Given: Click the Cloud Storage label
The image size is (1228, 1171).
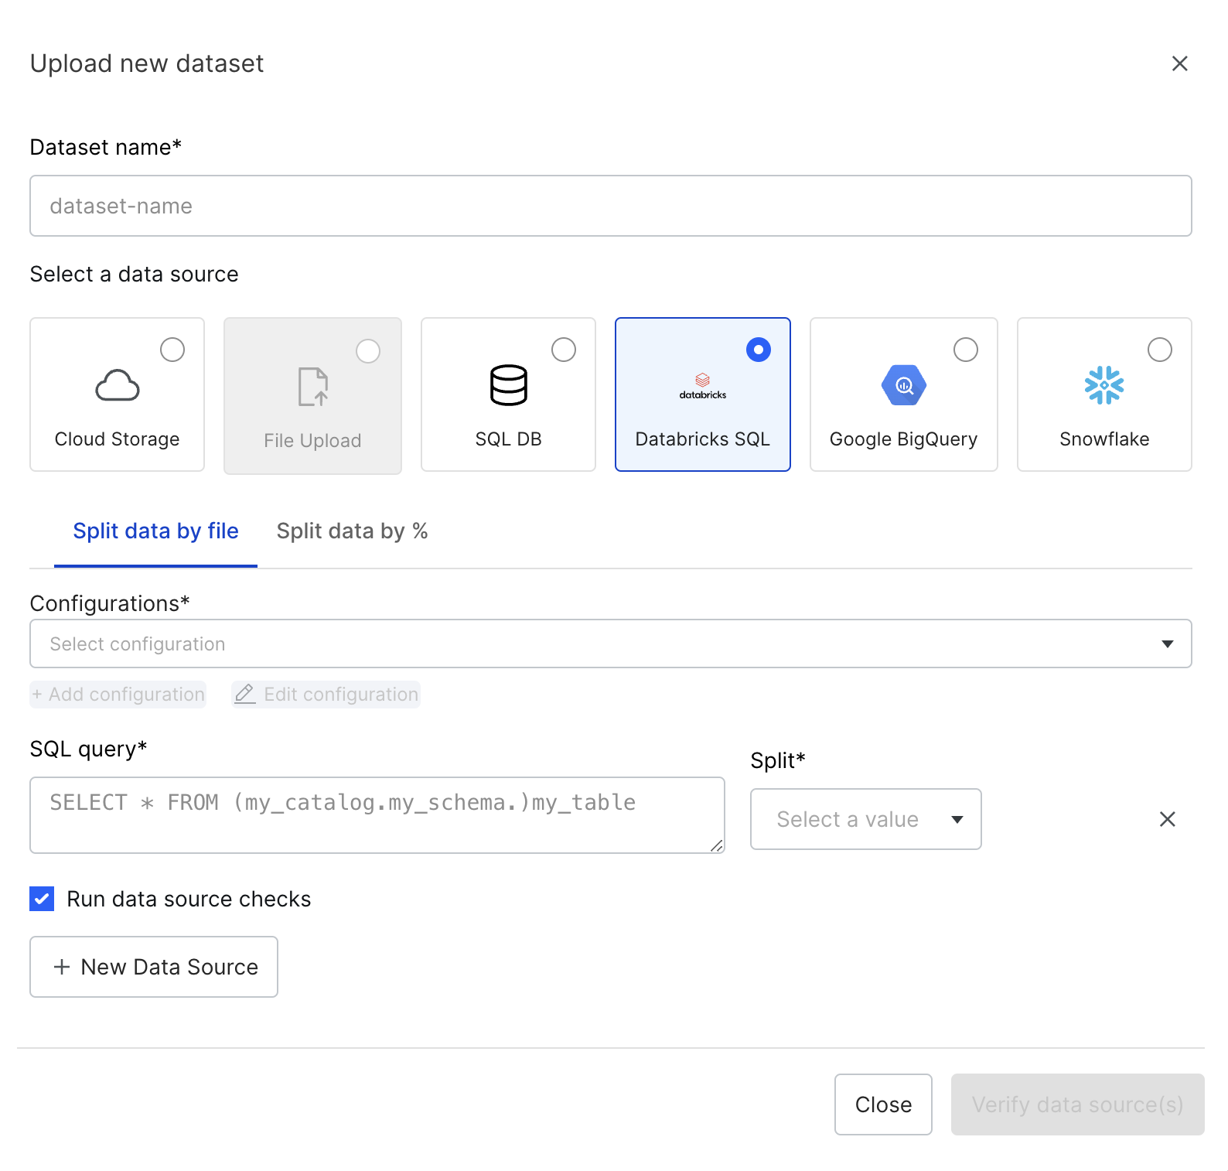Looking at the screenshot, I should (x=118, y=439).
